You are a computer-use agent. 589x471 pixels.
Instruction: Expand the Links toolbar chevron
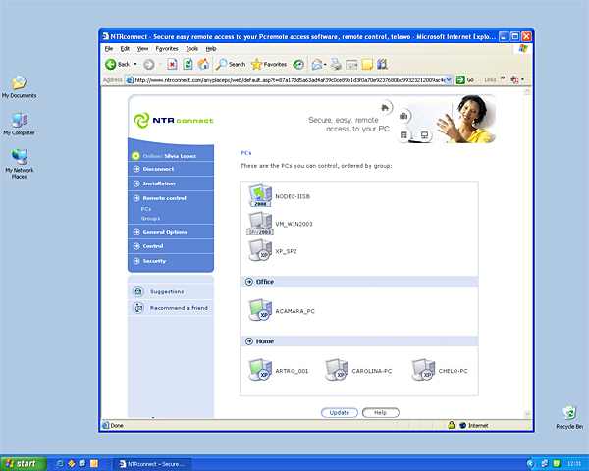(x=503, y=78)
